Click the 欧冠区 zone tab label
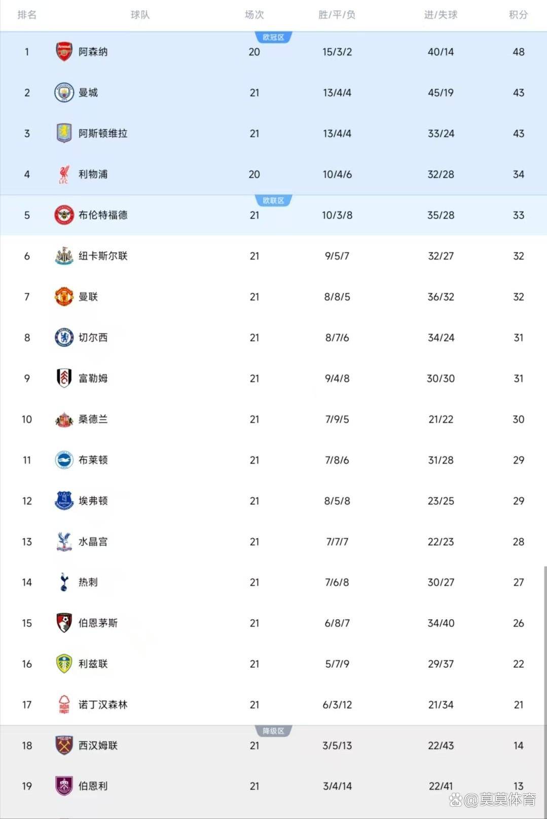547x819 pixels. [273, 38]
